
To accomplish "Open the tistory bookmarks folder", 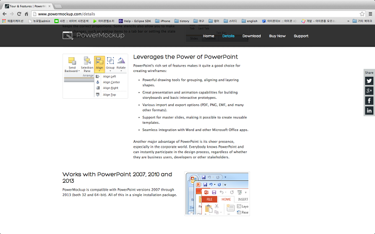I will (x=182, y=21).
